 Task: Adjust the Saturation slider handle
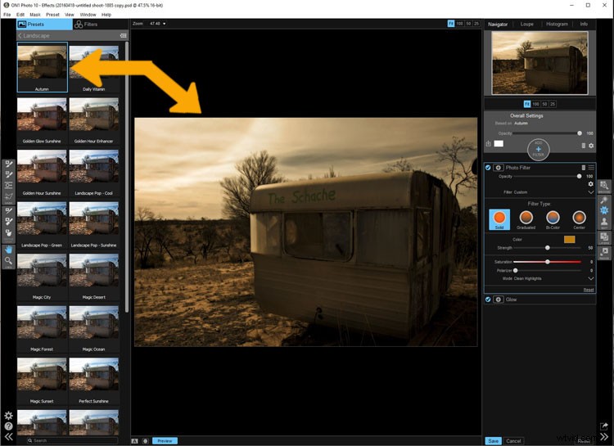click(548, 262)
